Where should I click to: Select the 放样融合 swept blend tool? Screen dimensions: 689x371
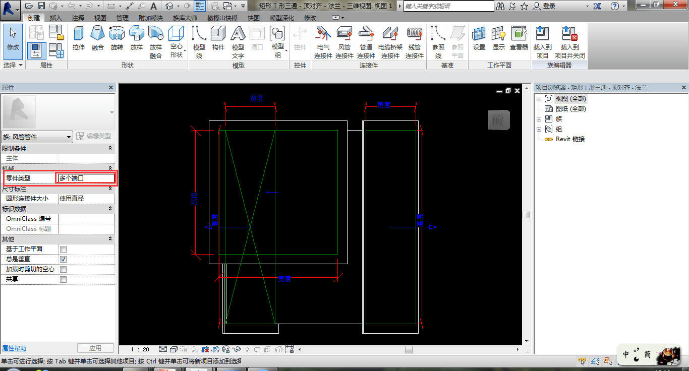click(156, 42)
